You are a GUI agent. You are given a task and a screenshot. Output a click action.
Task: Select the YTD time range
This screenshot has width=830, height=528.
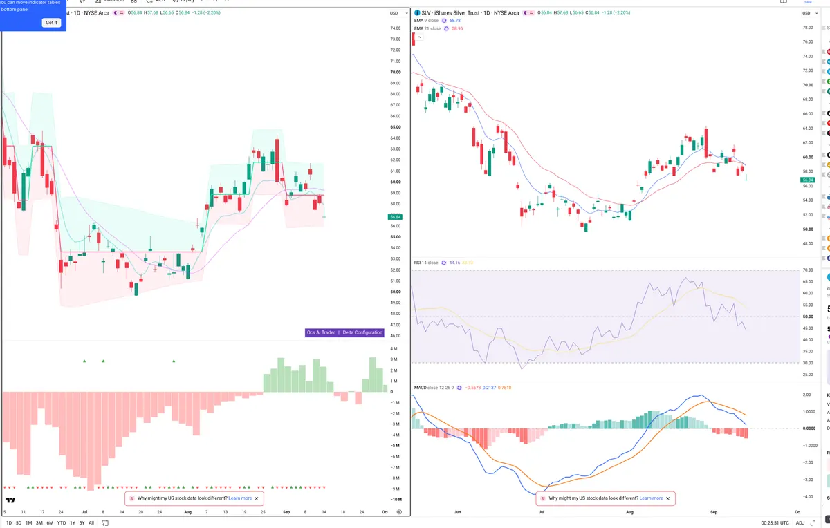point(62,523)
